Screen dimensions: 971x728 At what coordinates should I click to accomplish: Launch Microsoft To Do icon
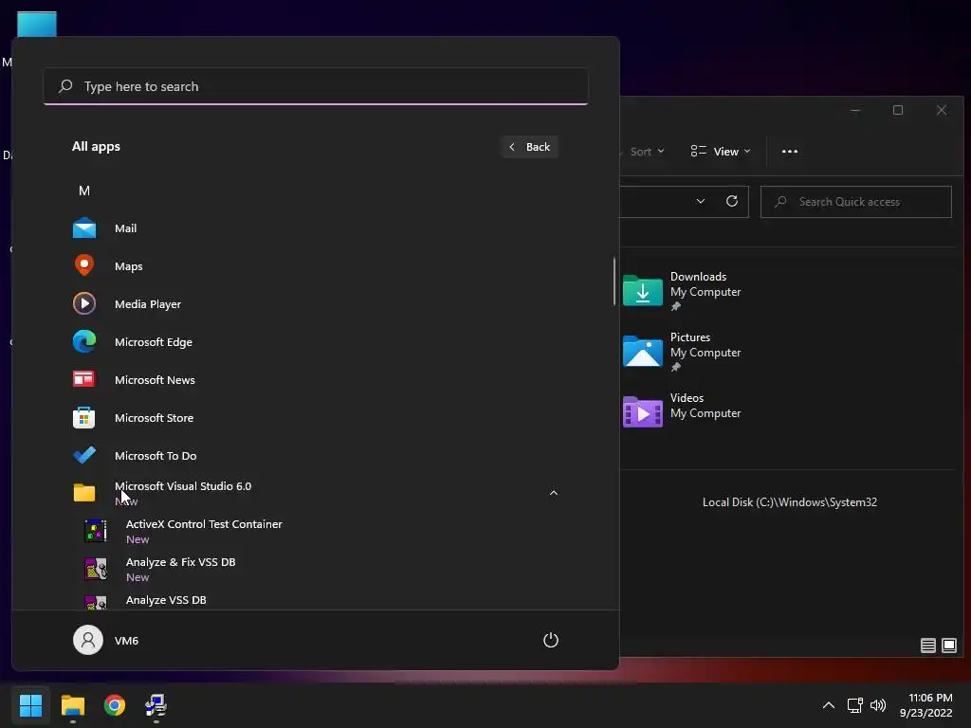84,456
